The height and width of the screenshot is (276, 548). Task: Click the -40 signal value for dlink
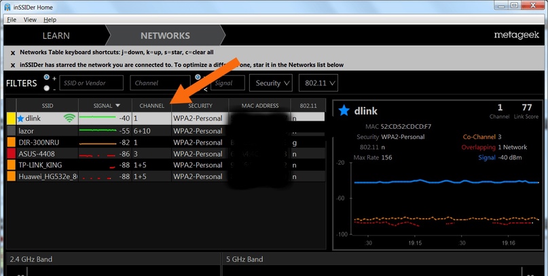124,118
